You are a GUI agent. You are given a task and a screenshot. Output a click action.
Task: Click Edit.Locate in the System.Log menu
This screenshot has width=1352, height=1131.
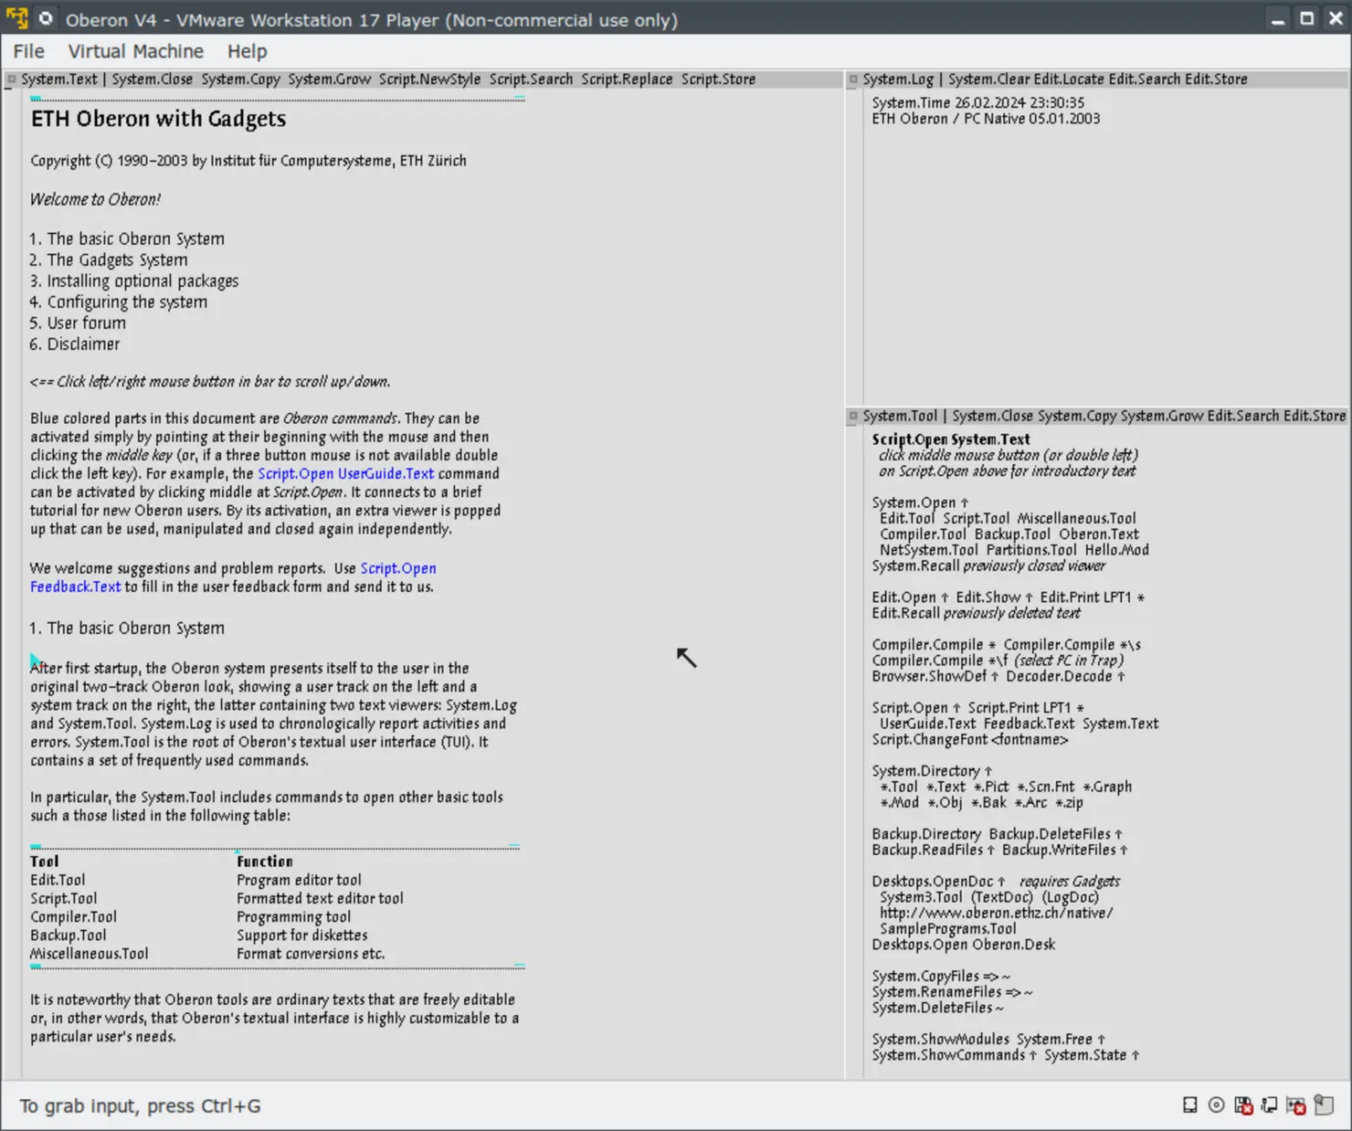point(1069,79)
